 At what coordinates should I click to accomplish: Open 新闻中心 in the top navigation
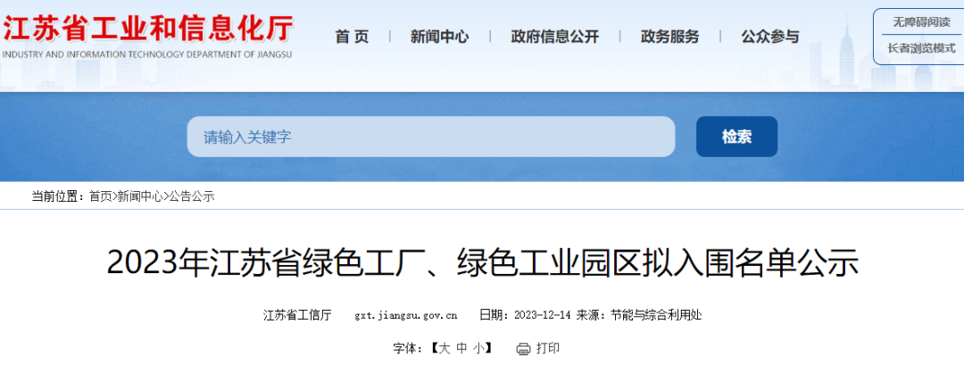[439, 37]
